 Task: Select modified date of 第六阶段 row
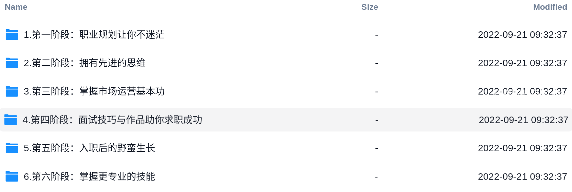coord(522,176)
